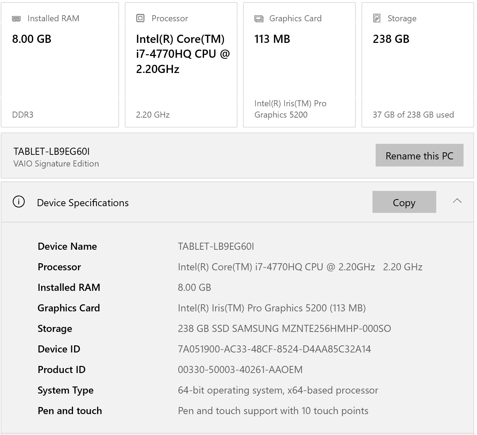Click the System Type label
The height and width of the screenshot is (435, 477).
click(66, 390)
